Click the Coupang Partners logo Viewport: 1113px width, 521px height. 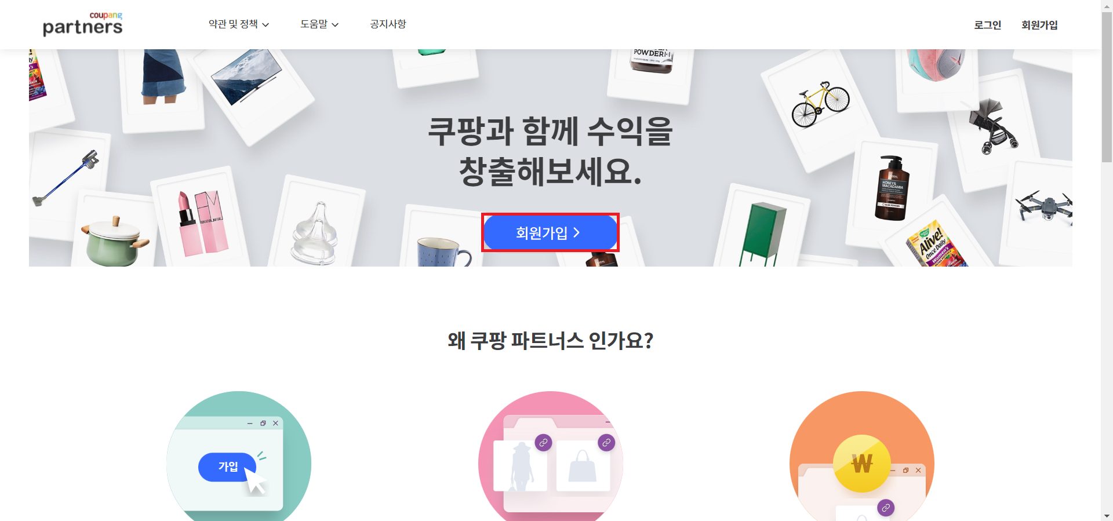[83, 24]
